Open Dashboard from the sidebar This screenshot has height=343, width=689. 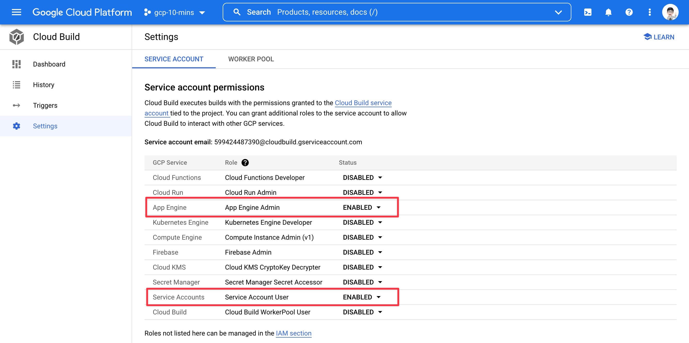(49, 64)
